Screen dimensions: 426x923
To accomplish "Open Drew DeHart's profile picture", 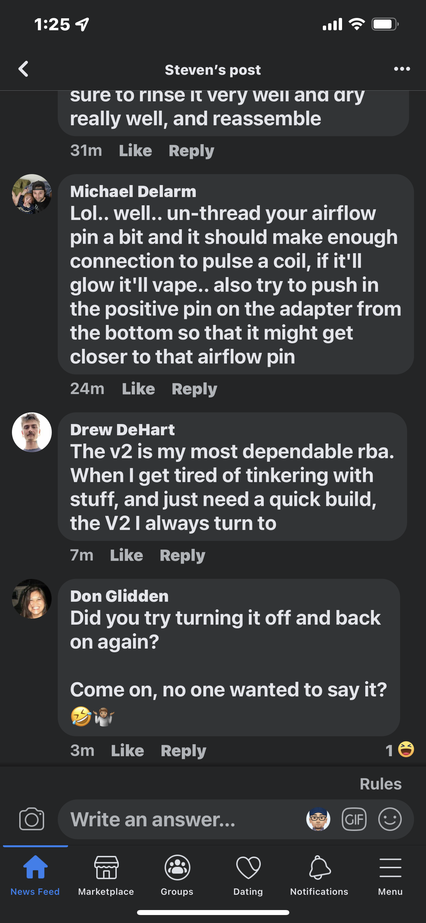I will click(x=32, y=432).
